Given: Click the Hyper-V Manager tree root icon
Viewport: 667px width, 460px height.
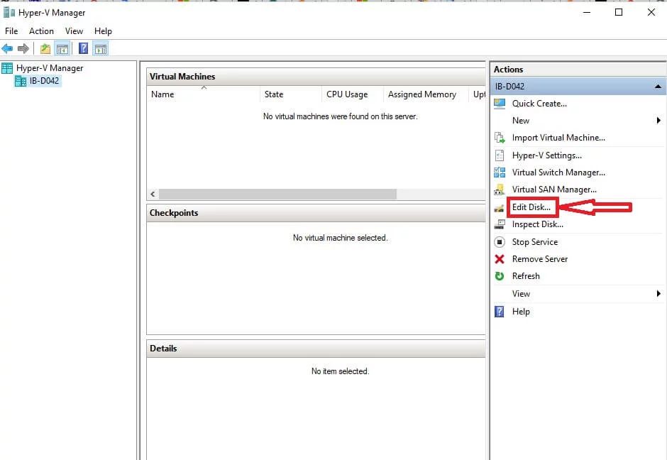Looking at the screenshot, I should tap(7, 68).
